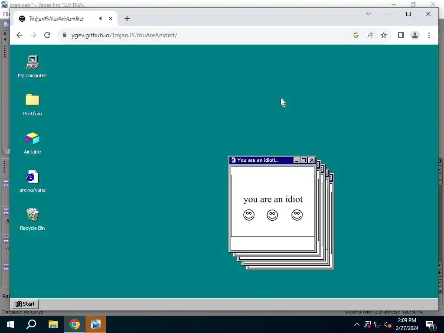Click the Google icon in address bar
Screen dimensions: 444x333
(356, 35)
